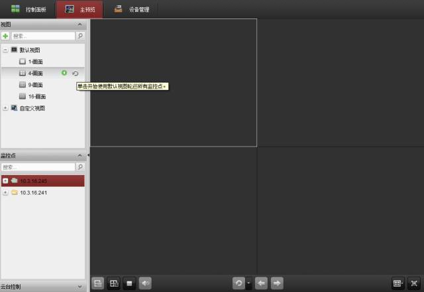The width and height of the screenshot is (424, 292).
Task: Toggle the audio speaker mute button
Action: 145,283
